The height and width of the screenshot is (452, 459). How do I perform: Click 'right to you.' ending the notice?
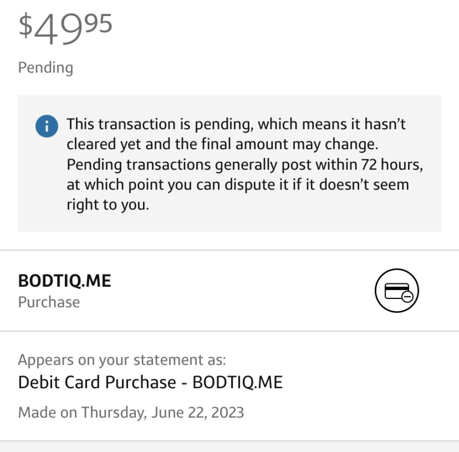coord(108,205)
